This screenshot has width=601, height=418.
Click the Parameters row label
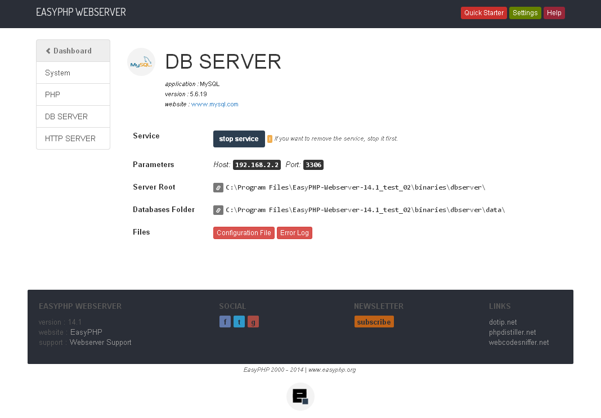pos(153,165)
